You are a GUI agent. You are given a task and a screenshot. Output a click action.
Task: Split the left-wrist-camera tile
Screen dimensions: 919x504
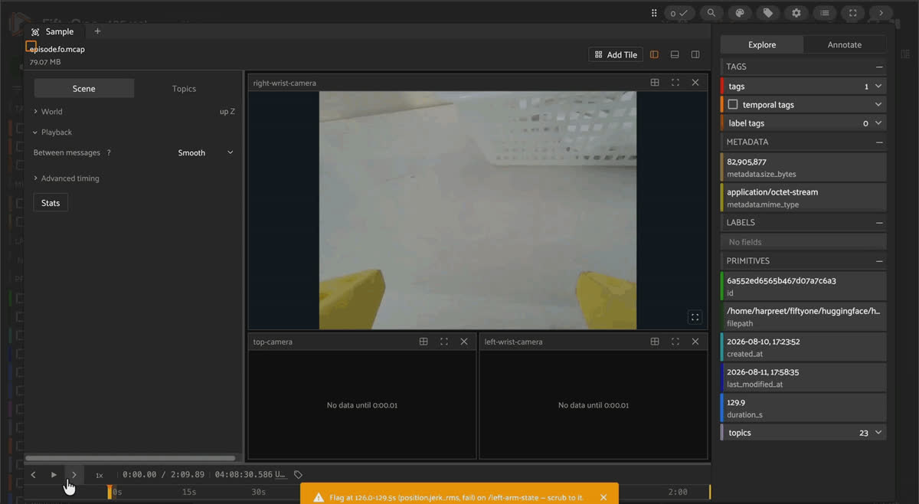pyautogui.click(x=655, y=342)
